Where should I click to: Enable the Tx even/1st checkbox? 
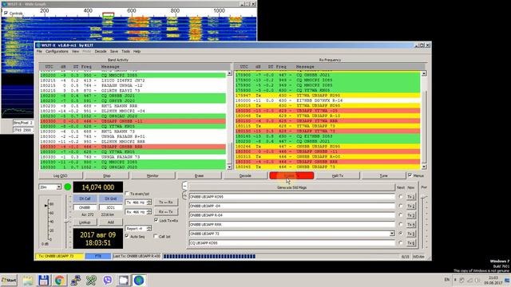(x=127, y=194)
